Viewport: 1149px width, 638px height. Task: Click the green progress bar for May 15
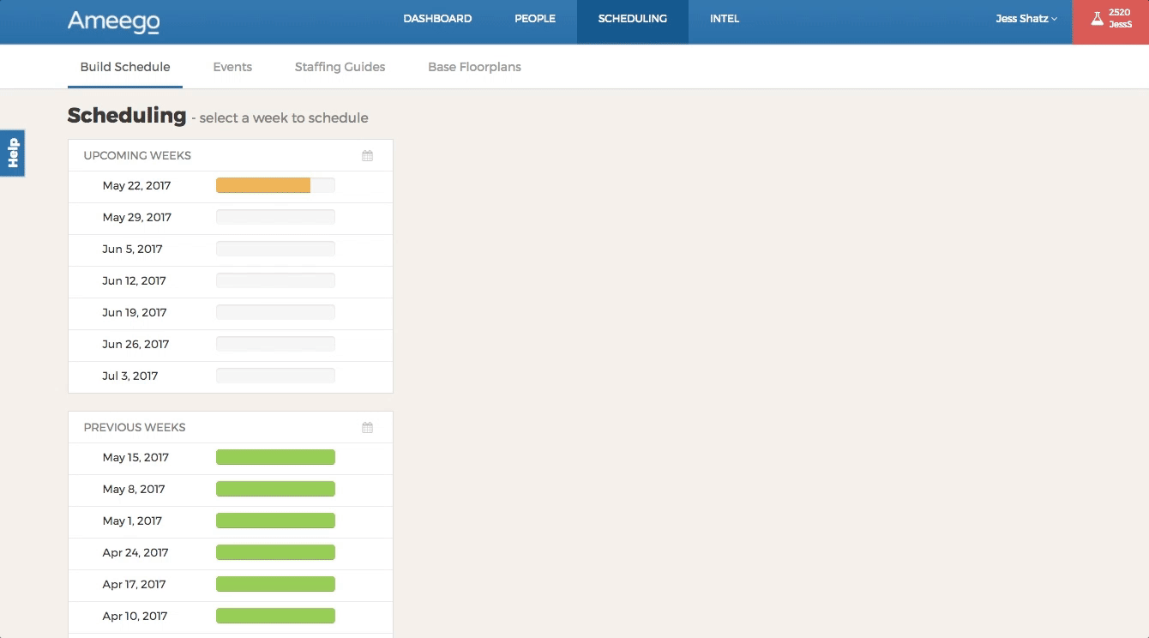[275, 457]
